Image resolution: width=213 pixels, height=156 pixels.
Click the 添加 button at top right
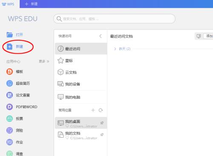click(208, 36)
